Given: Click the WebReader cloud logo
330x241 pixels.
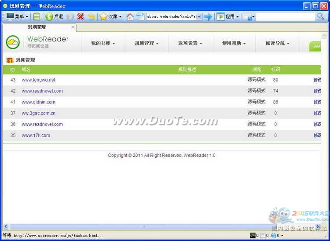Looking at the screenshot, I should (x=13, y=42).
